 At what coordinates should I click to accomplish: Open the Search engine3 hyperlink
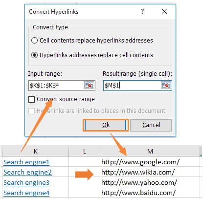click(26, 183)
